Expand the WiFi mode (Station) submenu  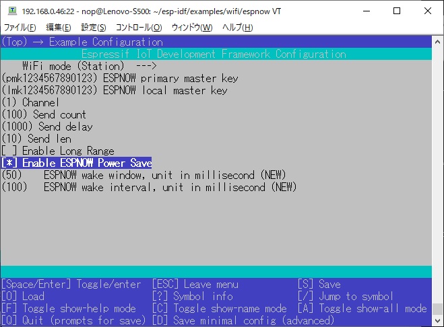[89, 67]
